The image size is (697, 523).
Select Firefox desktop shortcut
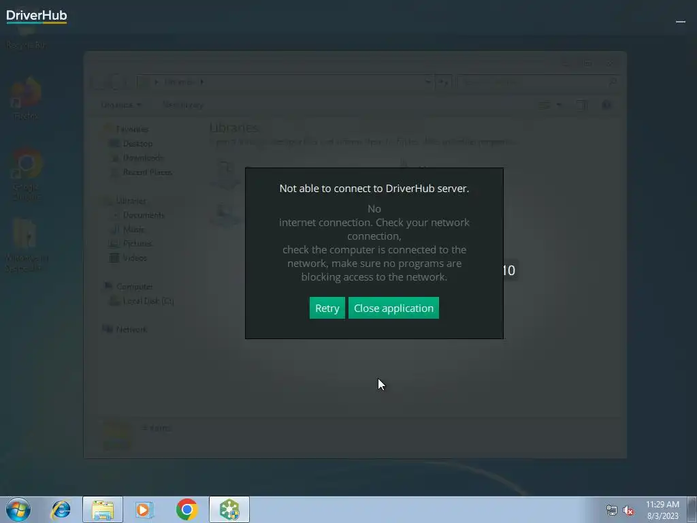pyautogui.click(x=26, y=99)
